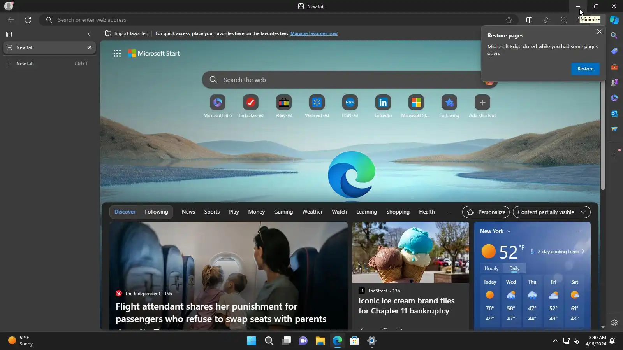623x350 pixels.
Task: Open the Tools briefcase in sidebar
Action: pos(614,67)
